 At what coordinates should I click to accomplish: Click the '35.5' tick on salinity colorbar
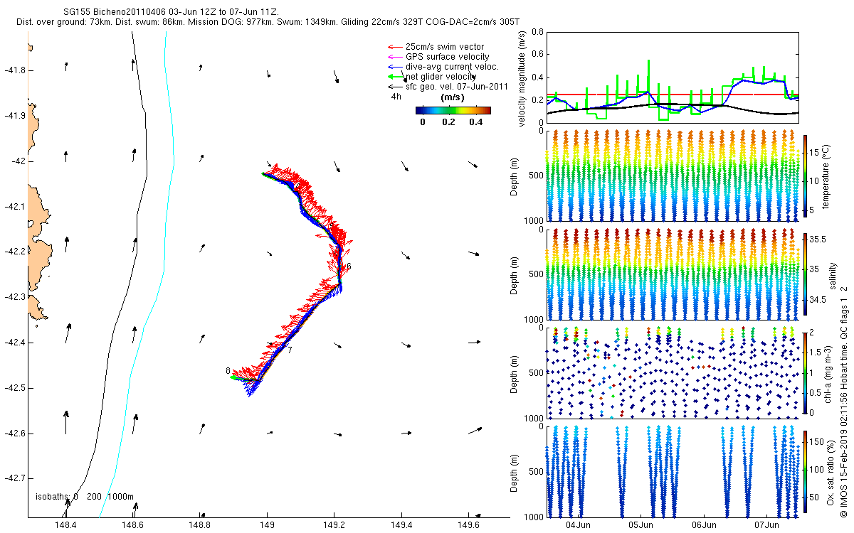coord(818,240)
